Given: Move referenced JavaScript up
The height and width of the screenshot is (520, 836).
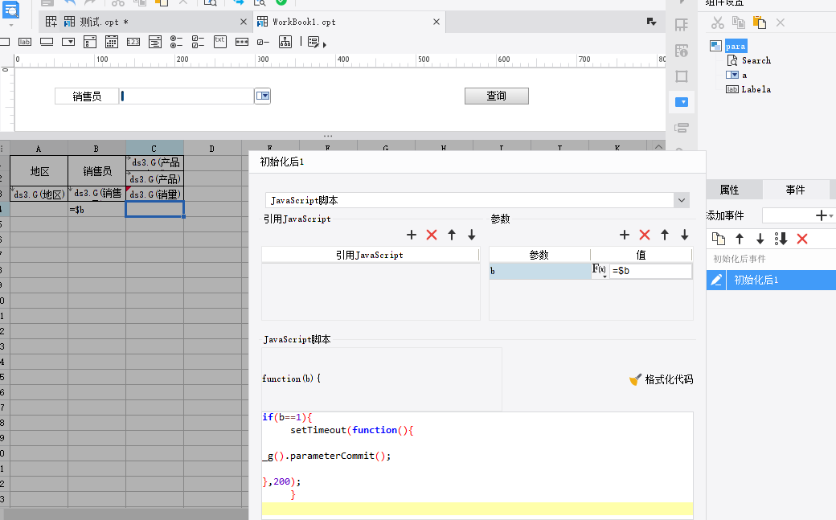Looking at the screenshot, I should coord(452,235).
